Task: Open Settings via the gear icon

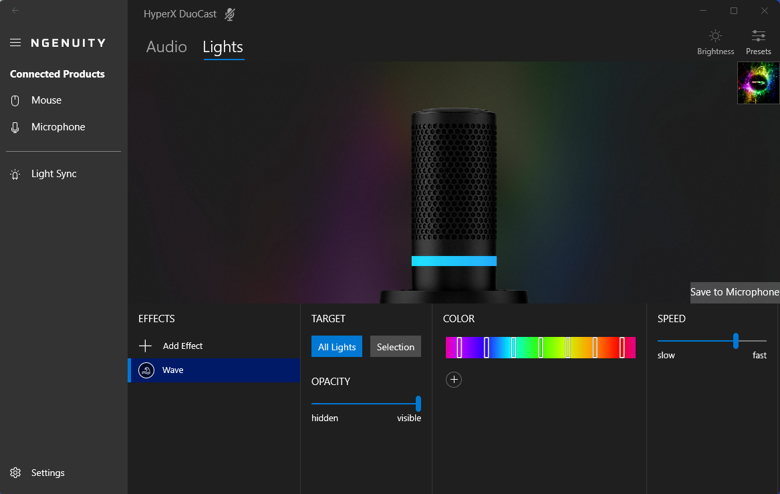Action: [x=15, y=473]
